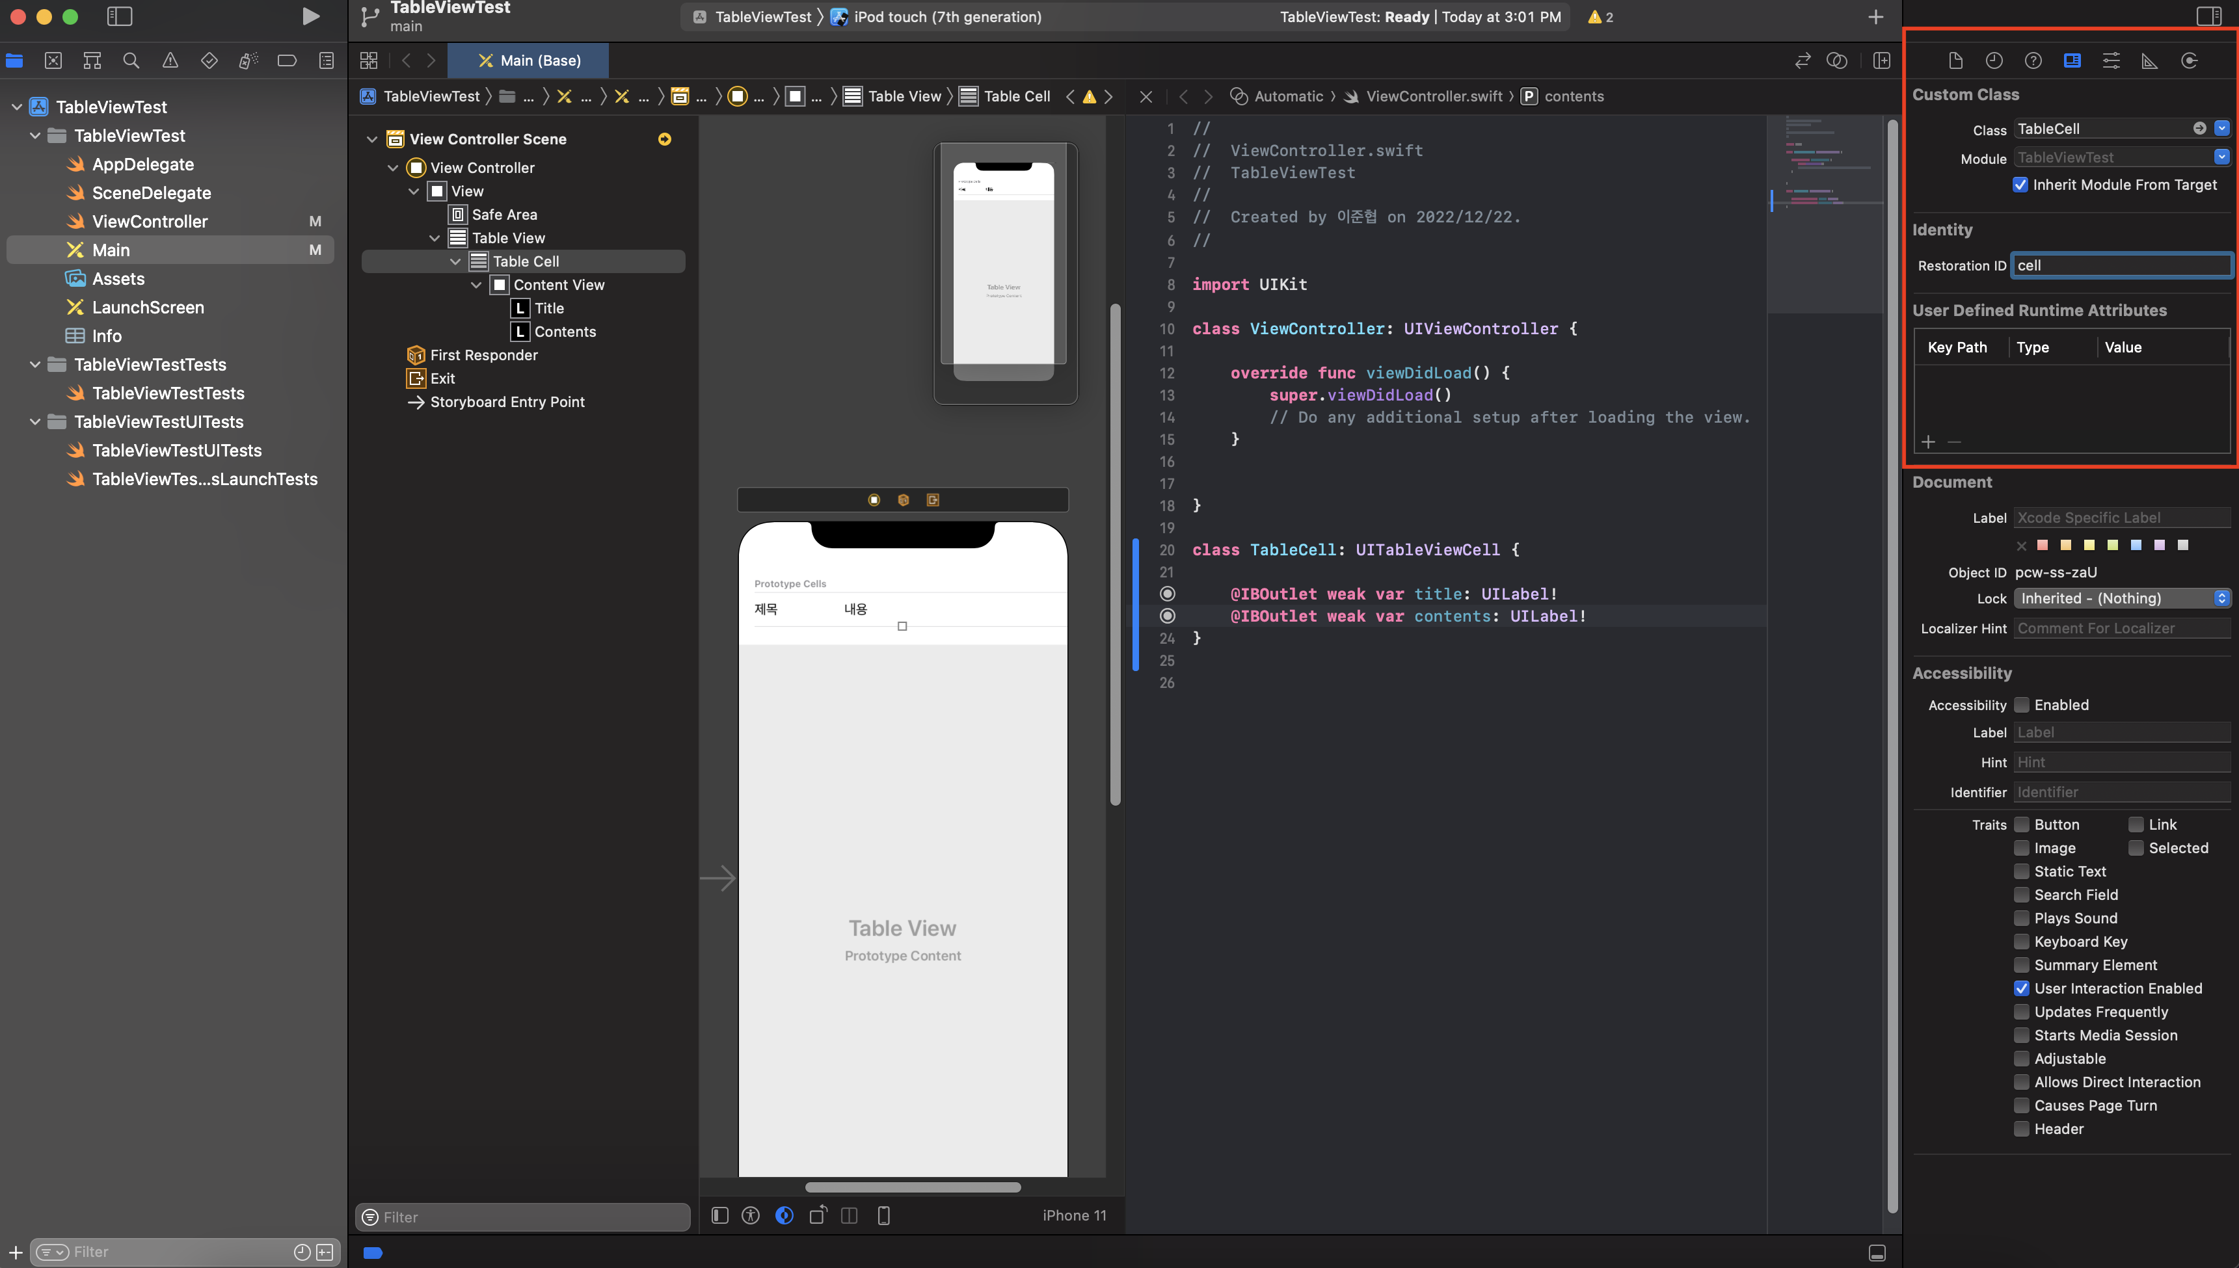Viewport: 2239px width, 1268px height.
Task: Collapse the TableViewTestTests folder group
Action: point(35,365)
